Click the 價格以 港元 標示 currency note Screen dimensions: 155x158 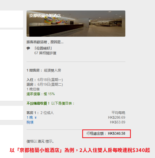pos(40,141)
